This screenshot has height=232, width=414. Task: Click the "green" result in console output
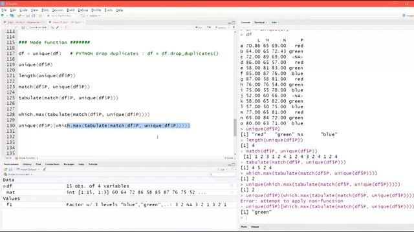pyautogui.click(x=261, y=212)
